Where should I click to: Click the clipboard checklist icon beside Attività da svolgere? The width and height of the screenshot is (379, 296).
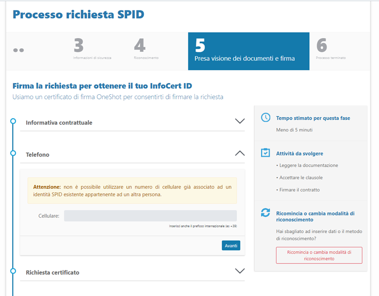(x=265, y=153)
